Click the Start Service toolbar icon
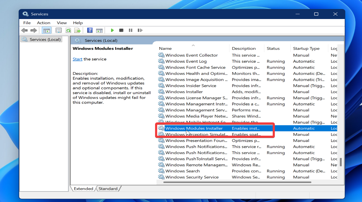The width and height of the screenshot is (362, 202). pyautogui.click(x=112, y=30)
